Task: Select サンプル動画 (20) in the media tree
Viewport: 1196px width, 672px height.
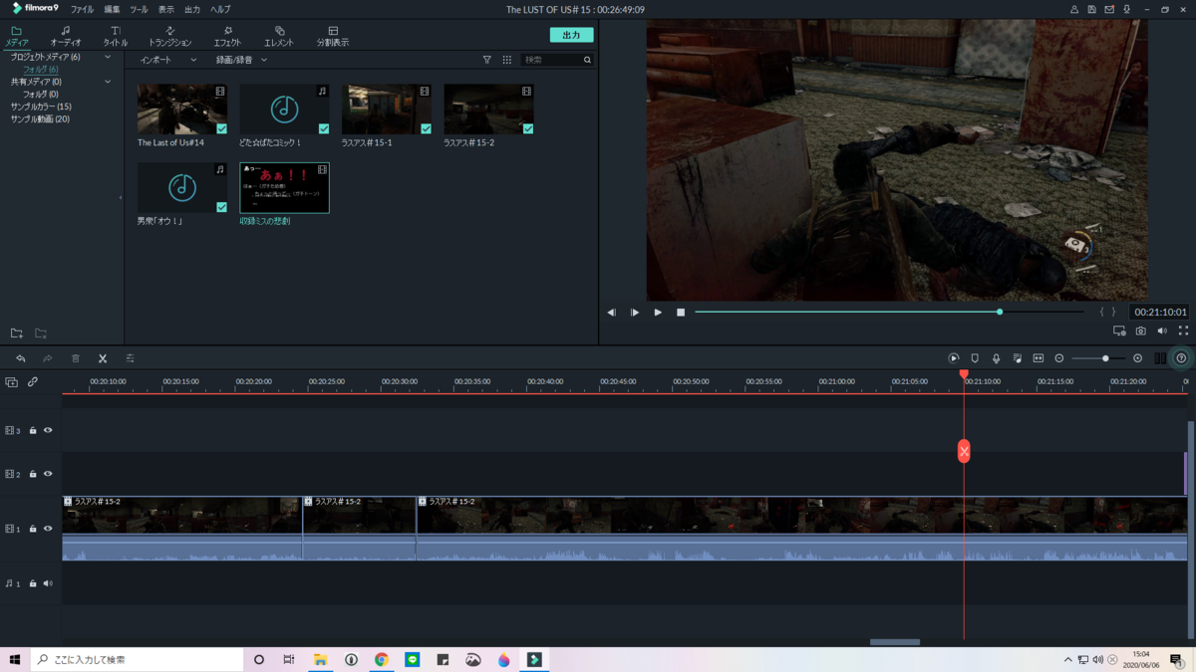Action: coord(40,119)
